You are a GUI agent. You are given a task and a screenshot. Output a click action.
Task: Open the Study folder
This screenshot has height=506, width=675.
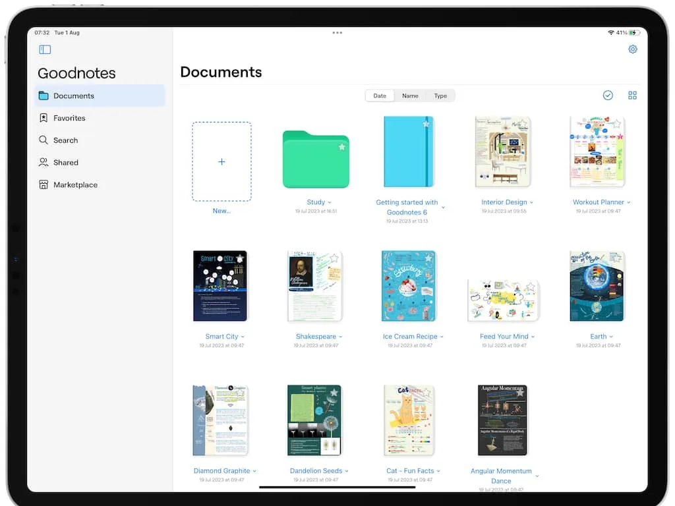point(316,159)
